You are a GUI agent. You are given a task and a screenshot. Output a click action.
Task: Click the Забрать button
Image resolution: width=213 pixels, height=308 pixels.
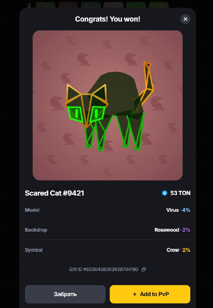pos(65,294)
